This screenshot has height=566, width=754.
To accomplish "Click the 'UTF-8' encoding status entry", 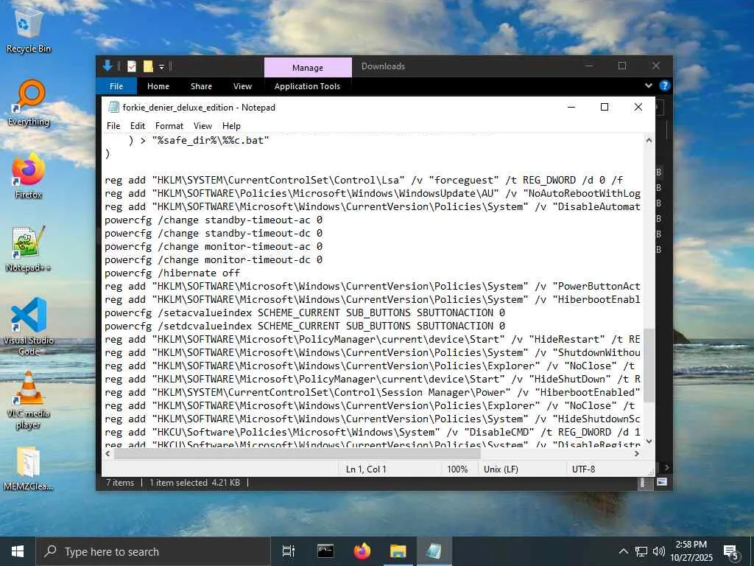I will pos(583,469).
